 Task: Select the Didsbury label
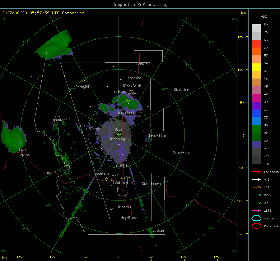(117, 139)
